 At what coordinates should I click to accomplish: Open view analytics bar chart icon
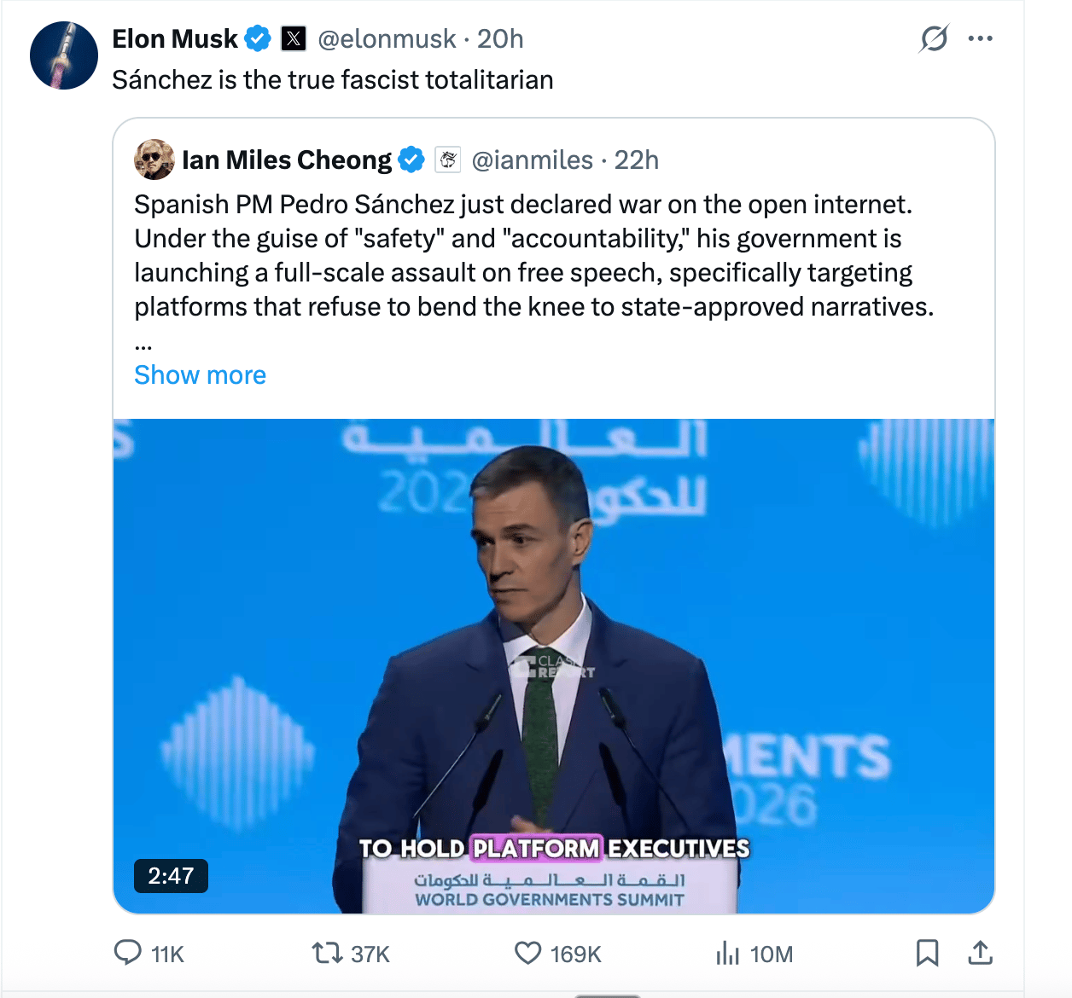[x=728, y=952]
